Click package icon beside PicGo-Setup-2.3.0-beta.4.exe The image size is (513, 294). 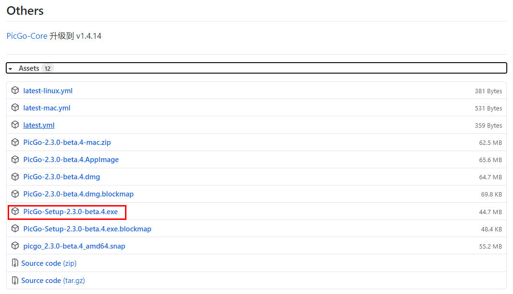(15, 211)
